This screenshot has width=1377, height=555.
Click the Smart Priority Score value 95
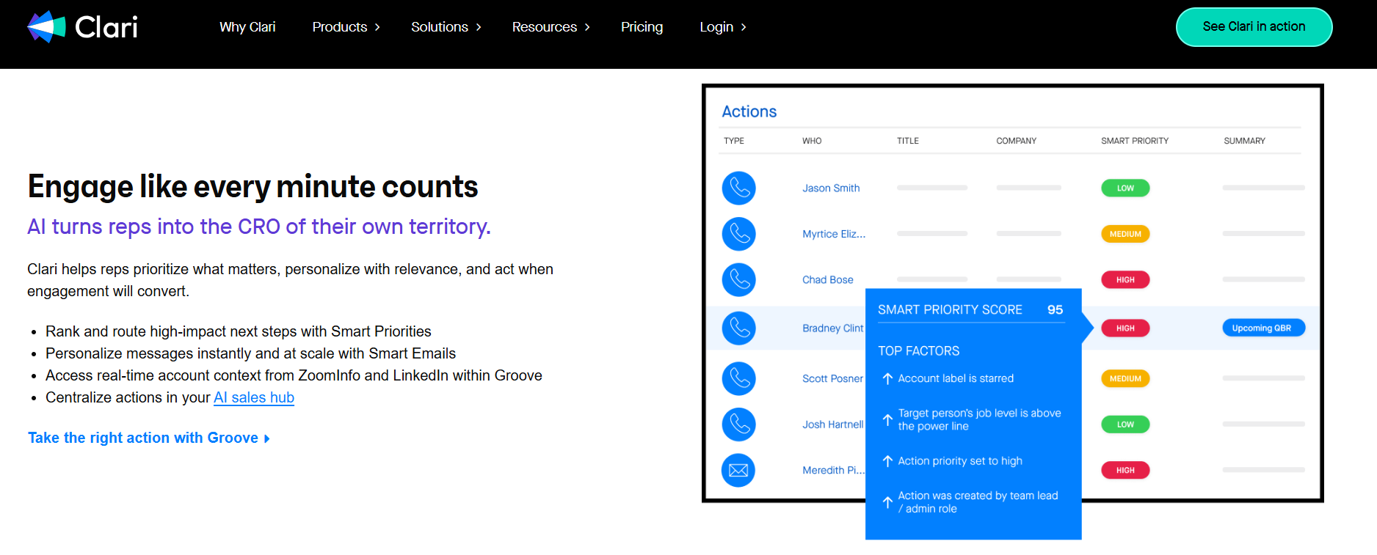[1055, 310]
